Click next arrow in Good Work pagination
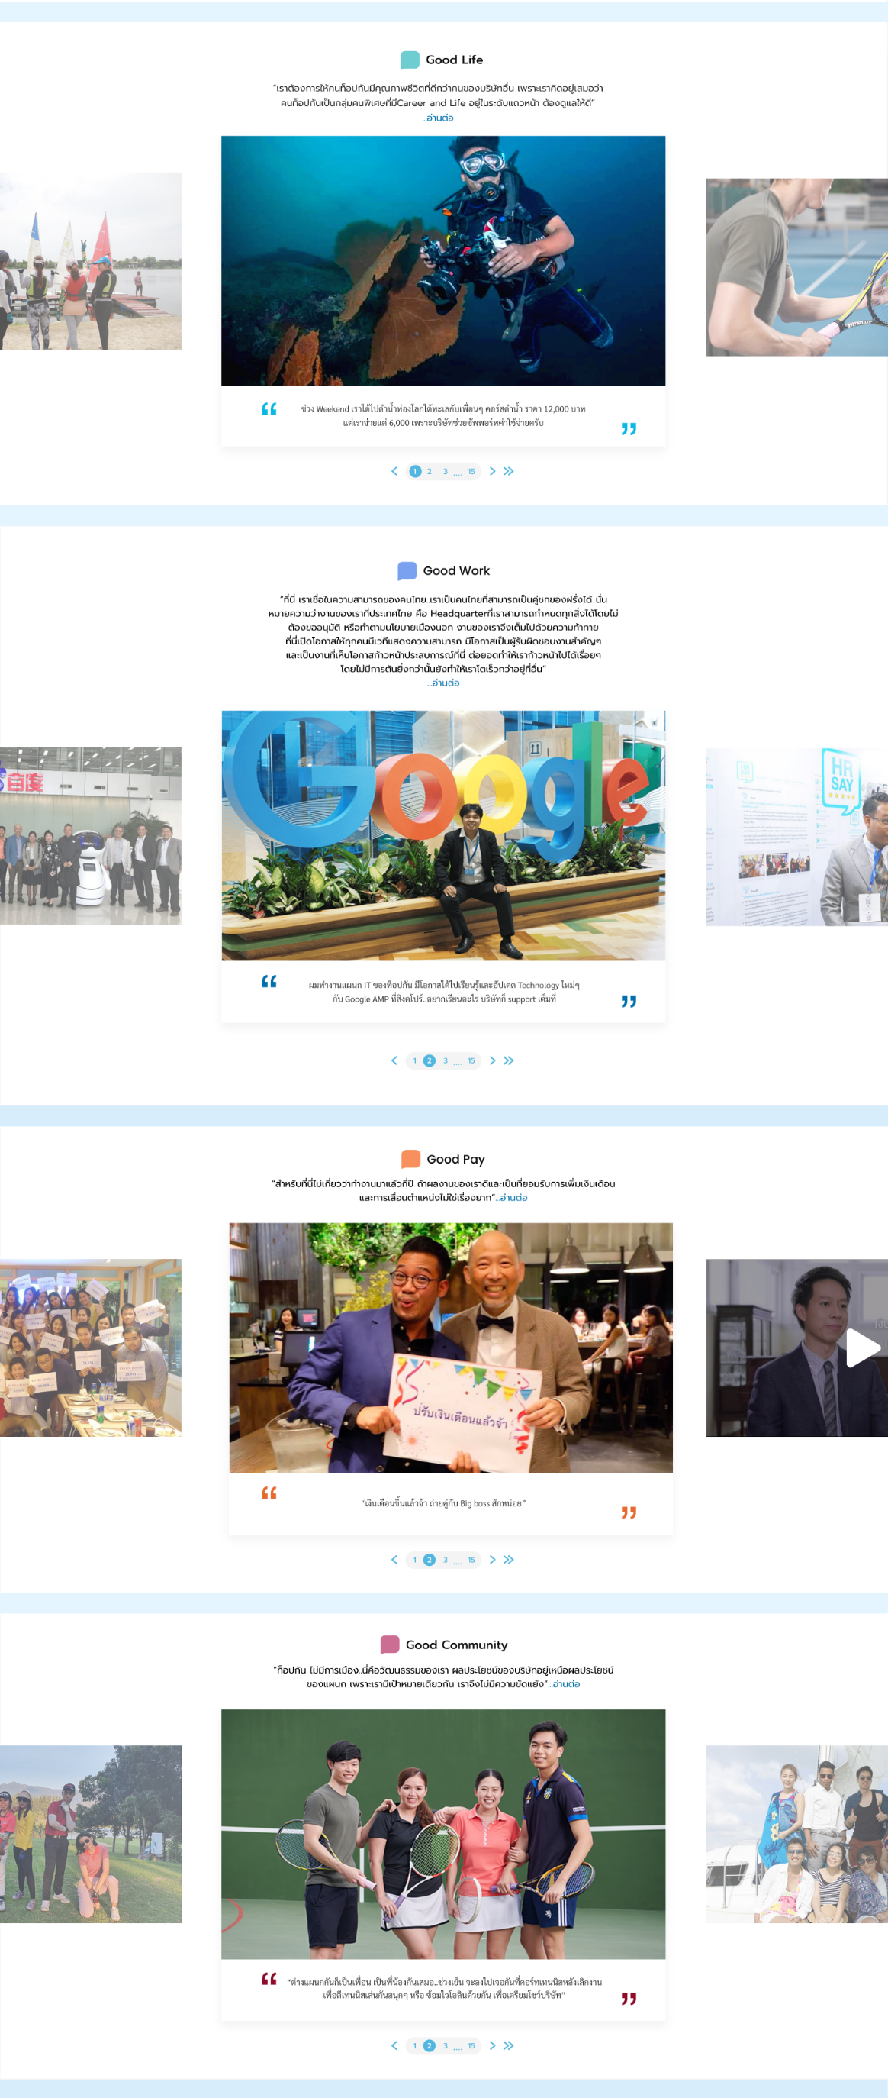 [x=492, y=1060]
